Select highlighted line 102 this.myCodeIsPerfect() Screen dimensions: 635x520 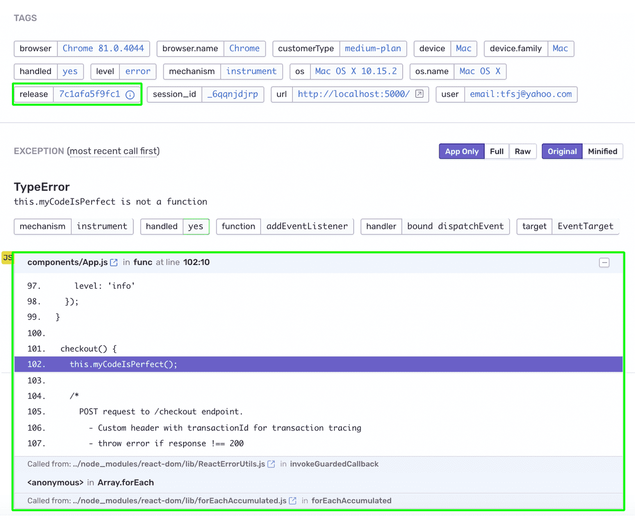click(x=318, y=364)
